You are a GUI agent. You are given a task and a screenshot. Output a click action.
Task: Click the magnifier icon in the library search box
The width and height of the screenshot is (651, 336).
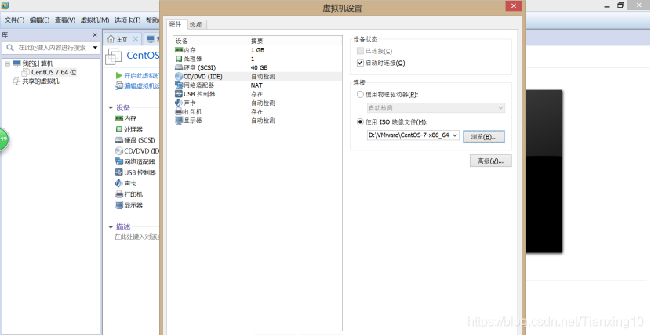click(10, 48)
